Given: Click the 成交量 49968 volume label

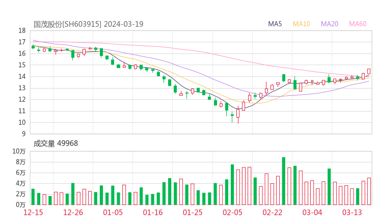Looking at the screenshot, I should [x=56, y=144].
